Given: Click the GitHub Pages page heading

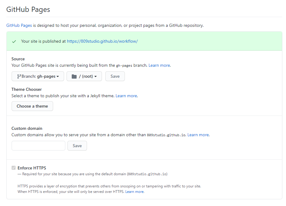Looking at the screenshot, I should click(x=28, y=9).
